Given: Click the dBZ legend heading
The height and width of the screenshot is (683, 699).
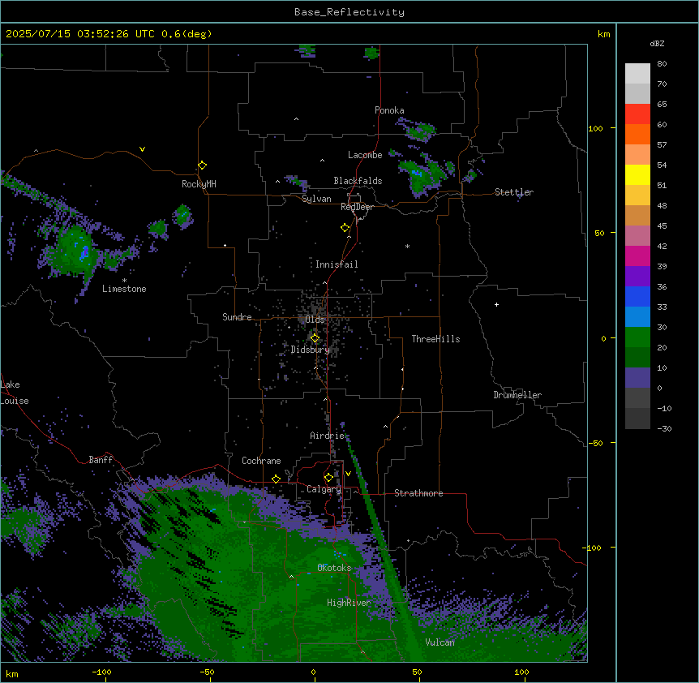Looking at the screenshot, I should [657, 43].
